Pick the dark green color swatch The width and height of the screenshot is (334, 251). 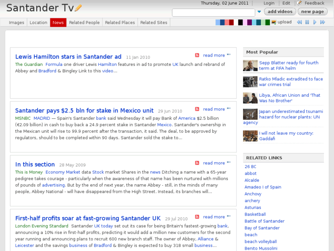click(268, 22)
